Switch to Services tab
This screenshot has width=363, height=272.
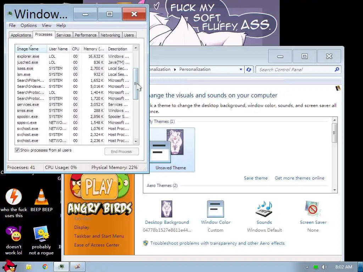point(63,35)
